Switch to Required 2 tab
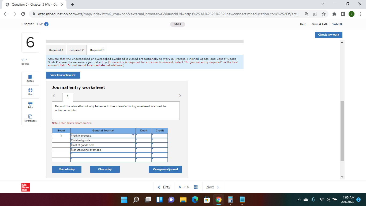The width and height of the screenshot is (366, 206). click(x=77, y=50)
